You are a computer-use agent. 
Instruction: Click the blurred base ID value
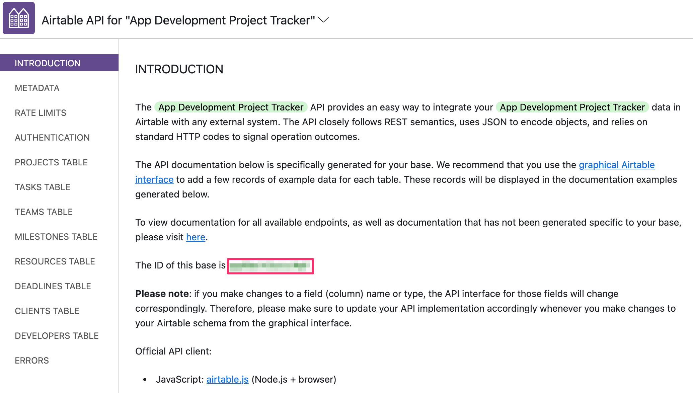click(x=270, y=266)
